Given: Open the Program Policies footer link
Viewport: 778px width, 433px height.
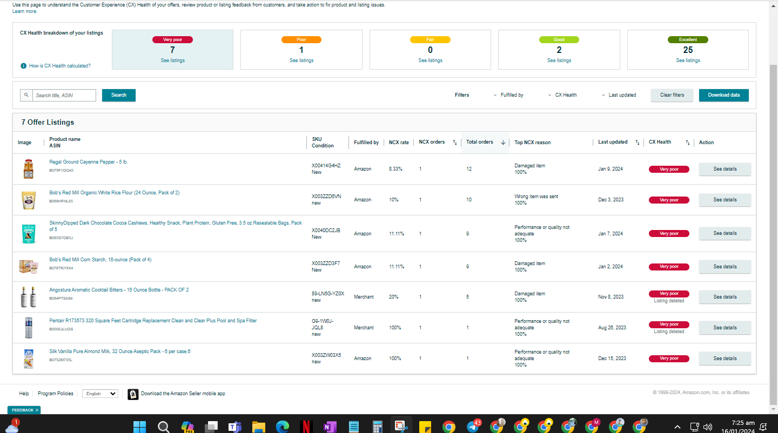Looking at the screenshot, I should (x=56, y=394).
